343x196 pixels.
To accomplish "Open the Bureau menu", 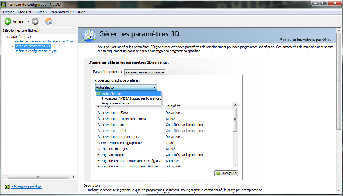I will click(41, 12).
